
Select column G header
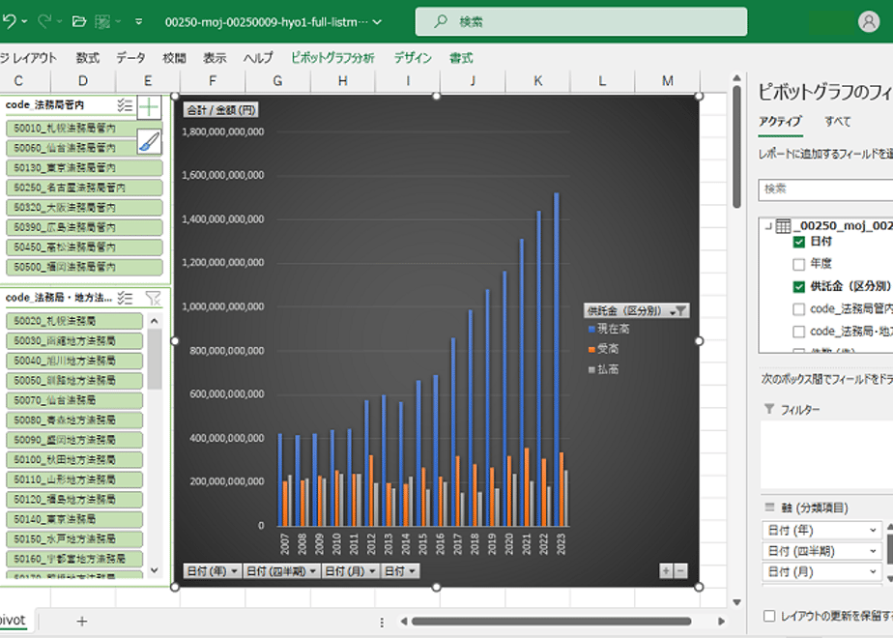point(278,81)
